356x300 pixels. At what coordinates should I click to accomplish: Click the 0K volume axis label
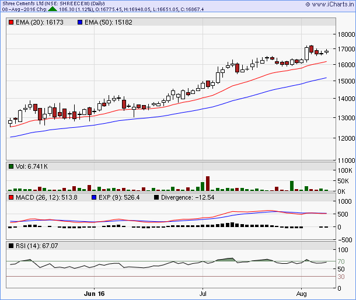(341, 191)
